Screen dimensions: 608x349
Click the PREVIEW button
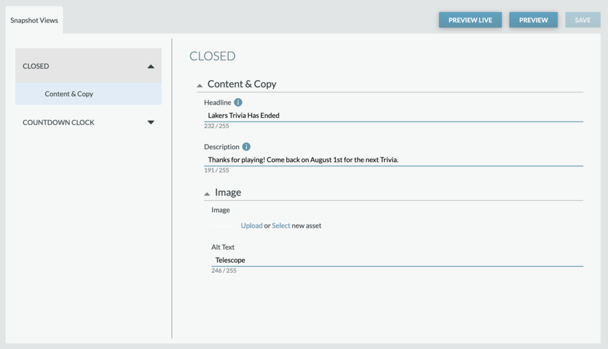[x=534, y=20]
